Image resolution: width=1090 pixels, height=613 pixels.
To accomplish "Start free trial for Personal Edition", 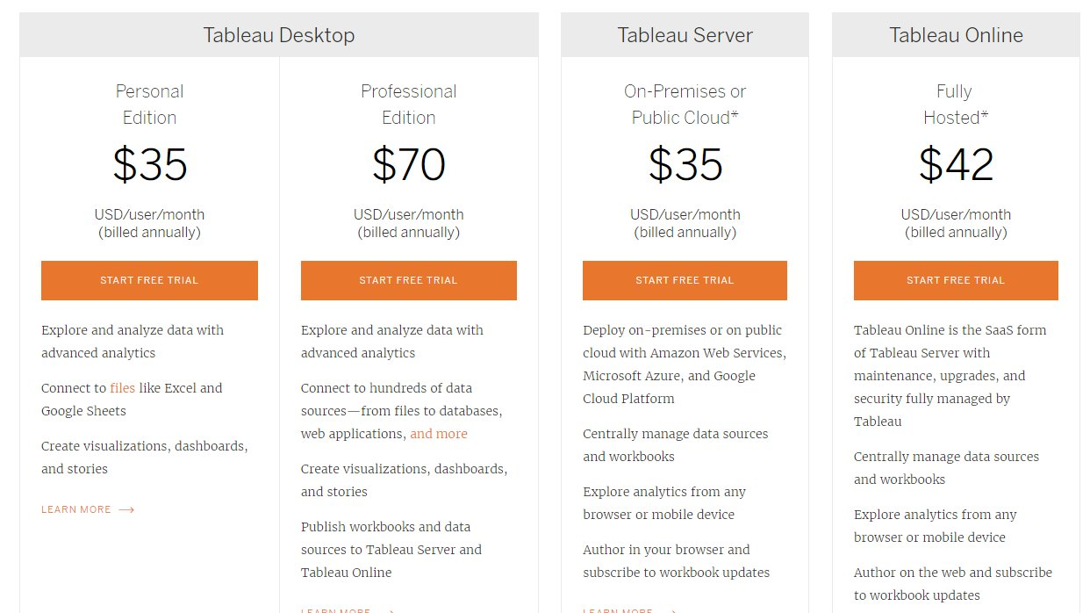I will 149,280.
